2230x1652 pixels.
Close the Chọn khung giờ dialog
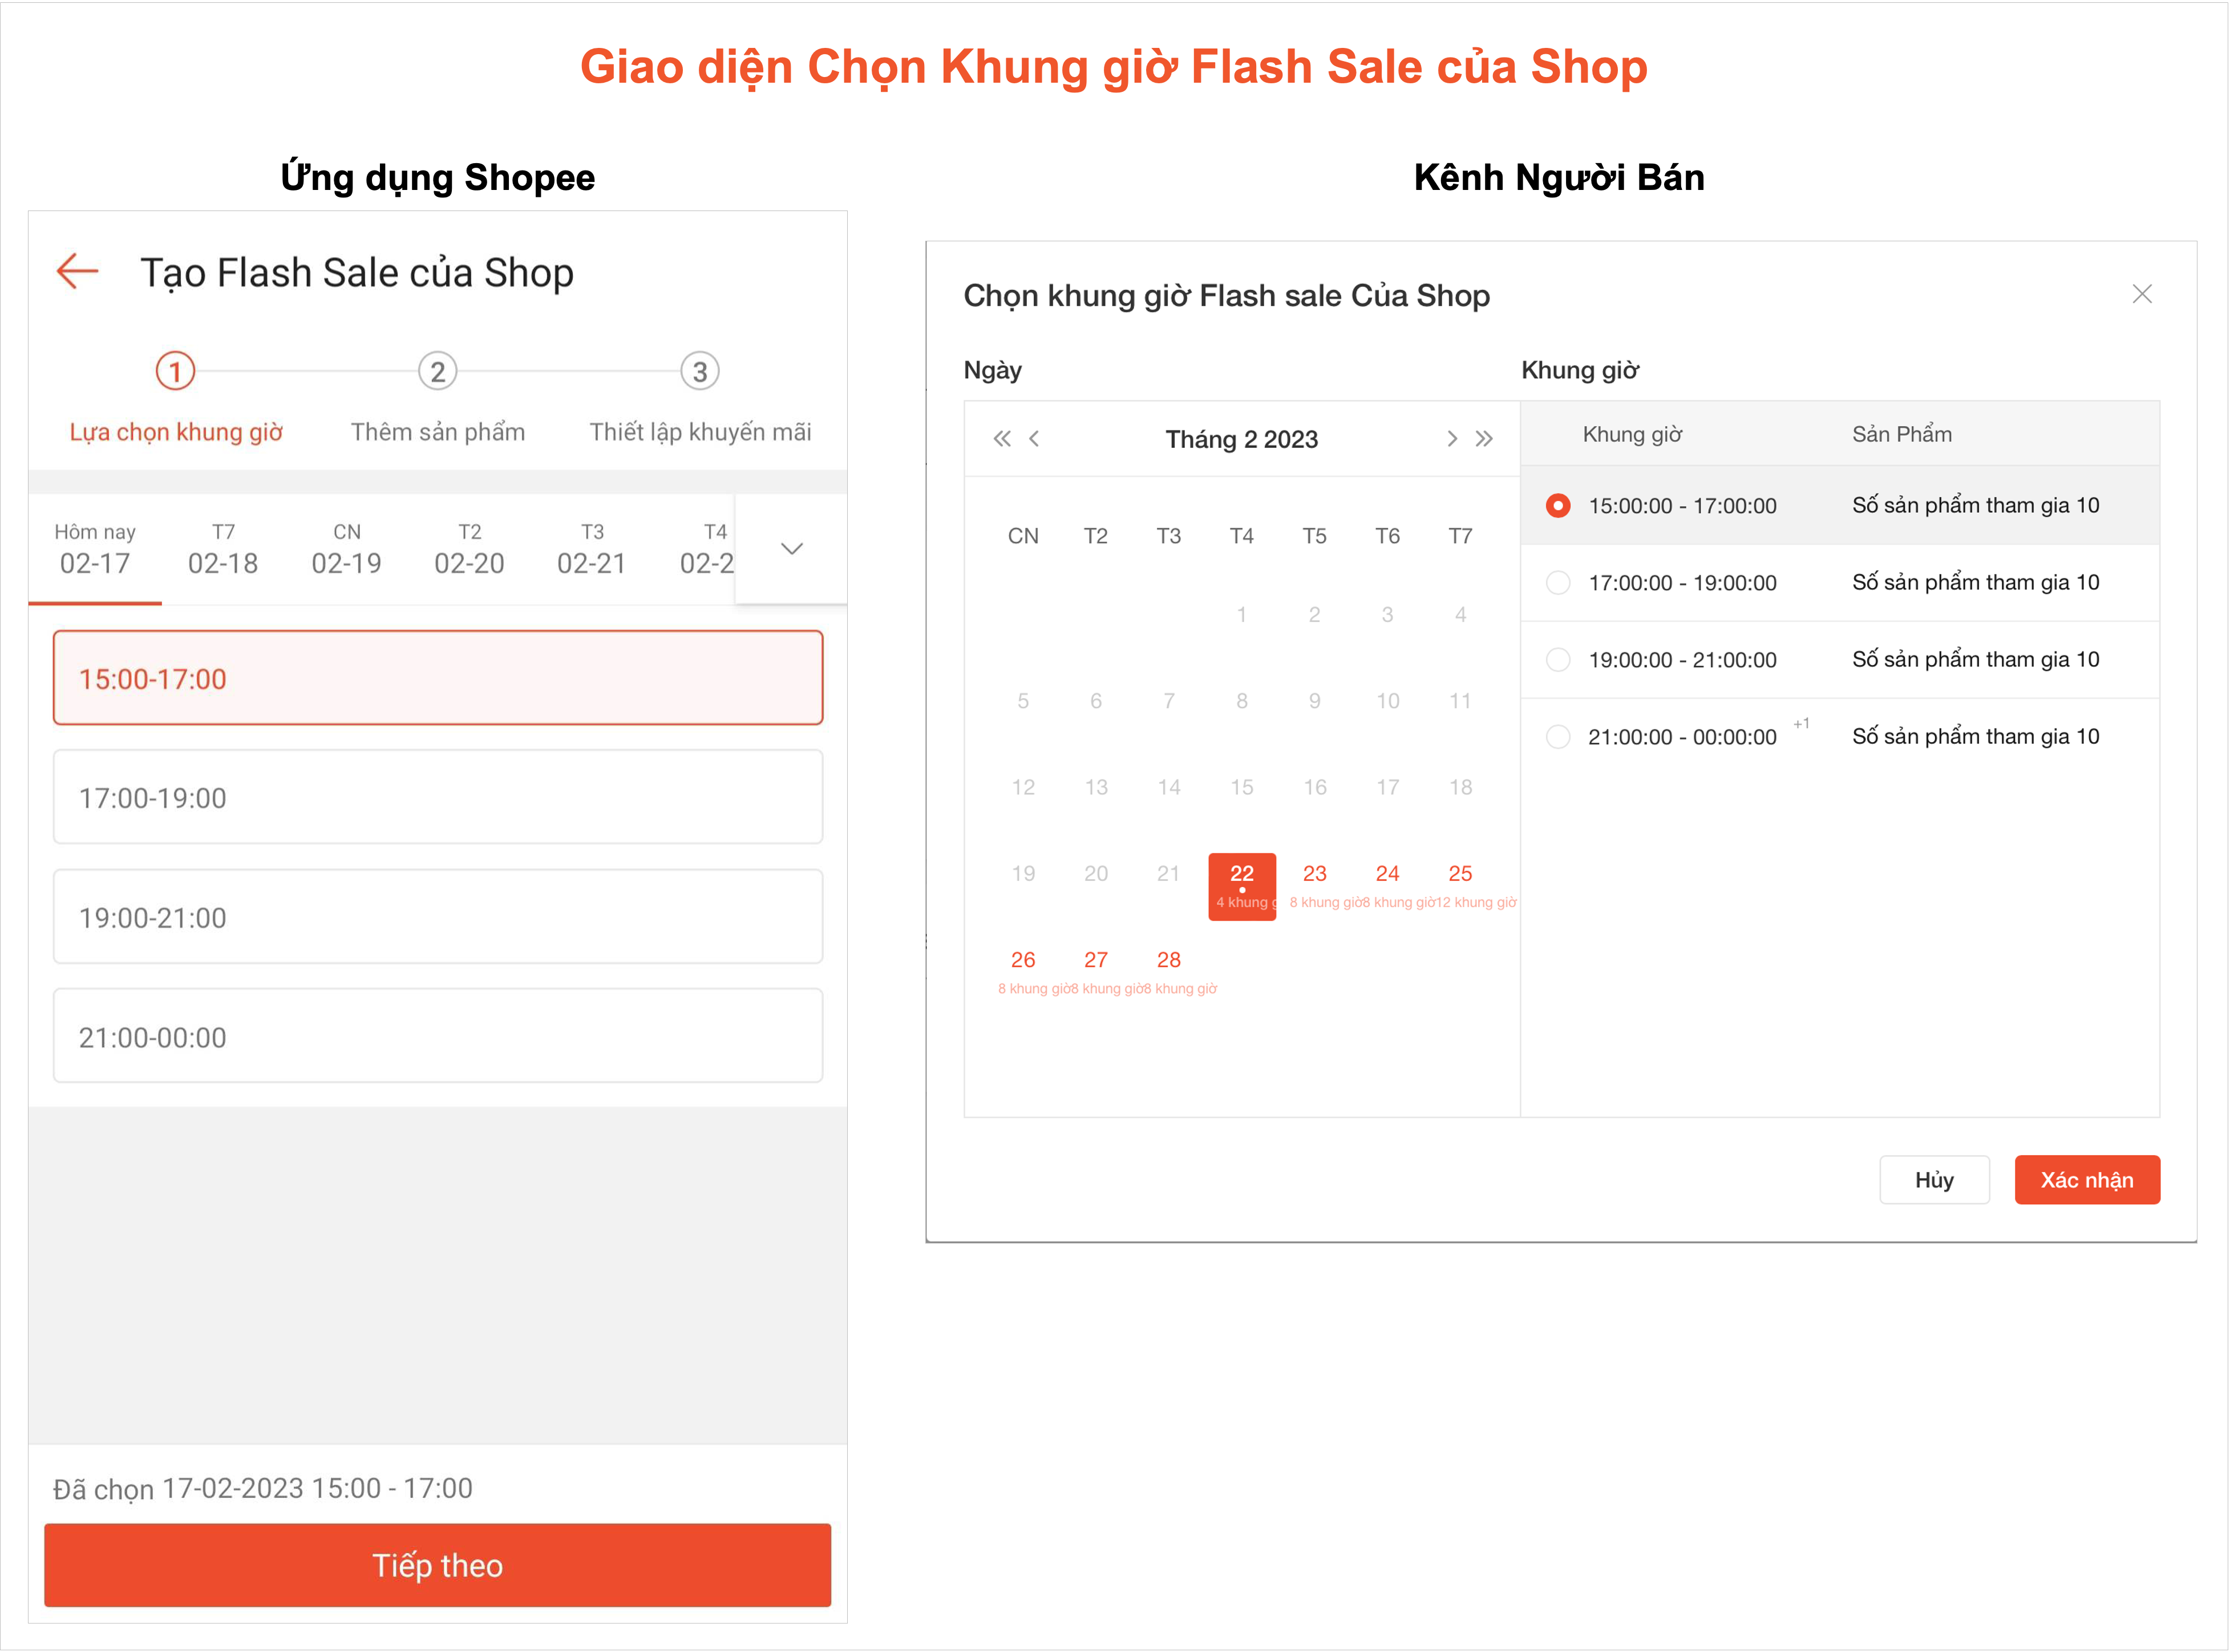[x=2142, y=294]
